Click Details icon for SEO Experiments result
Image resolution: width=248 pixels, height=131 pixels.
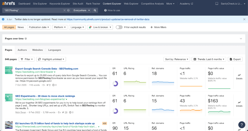point(239,103)
